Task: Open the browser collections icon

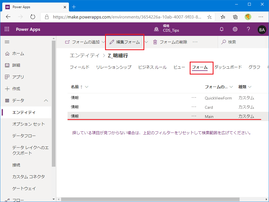Action: pos(235,17)
